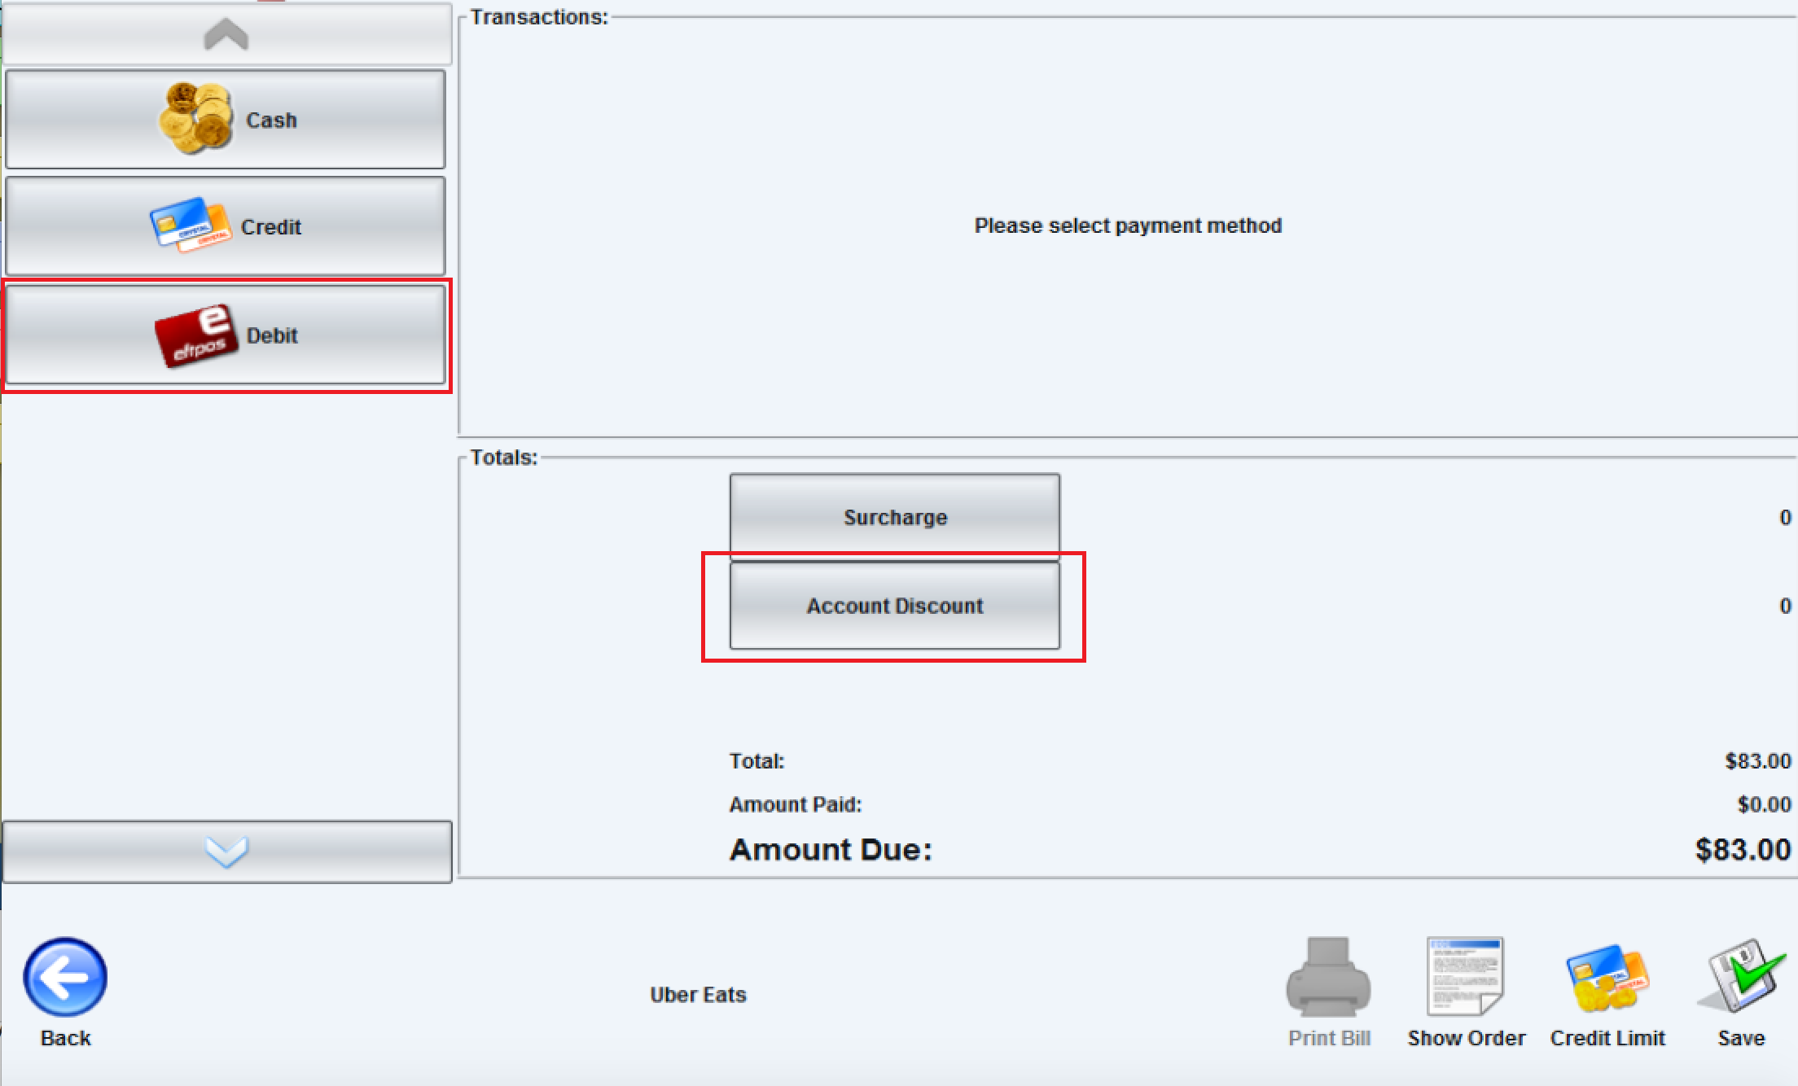Click the Account Discount value 0
1798x1086 pixels.
1785,606
